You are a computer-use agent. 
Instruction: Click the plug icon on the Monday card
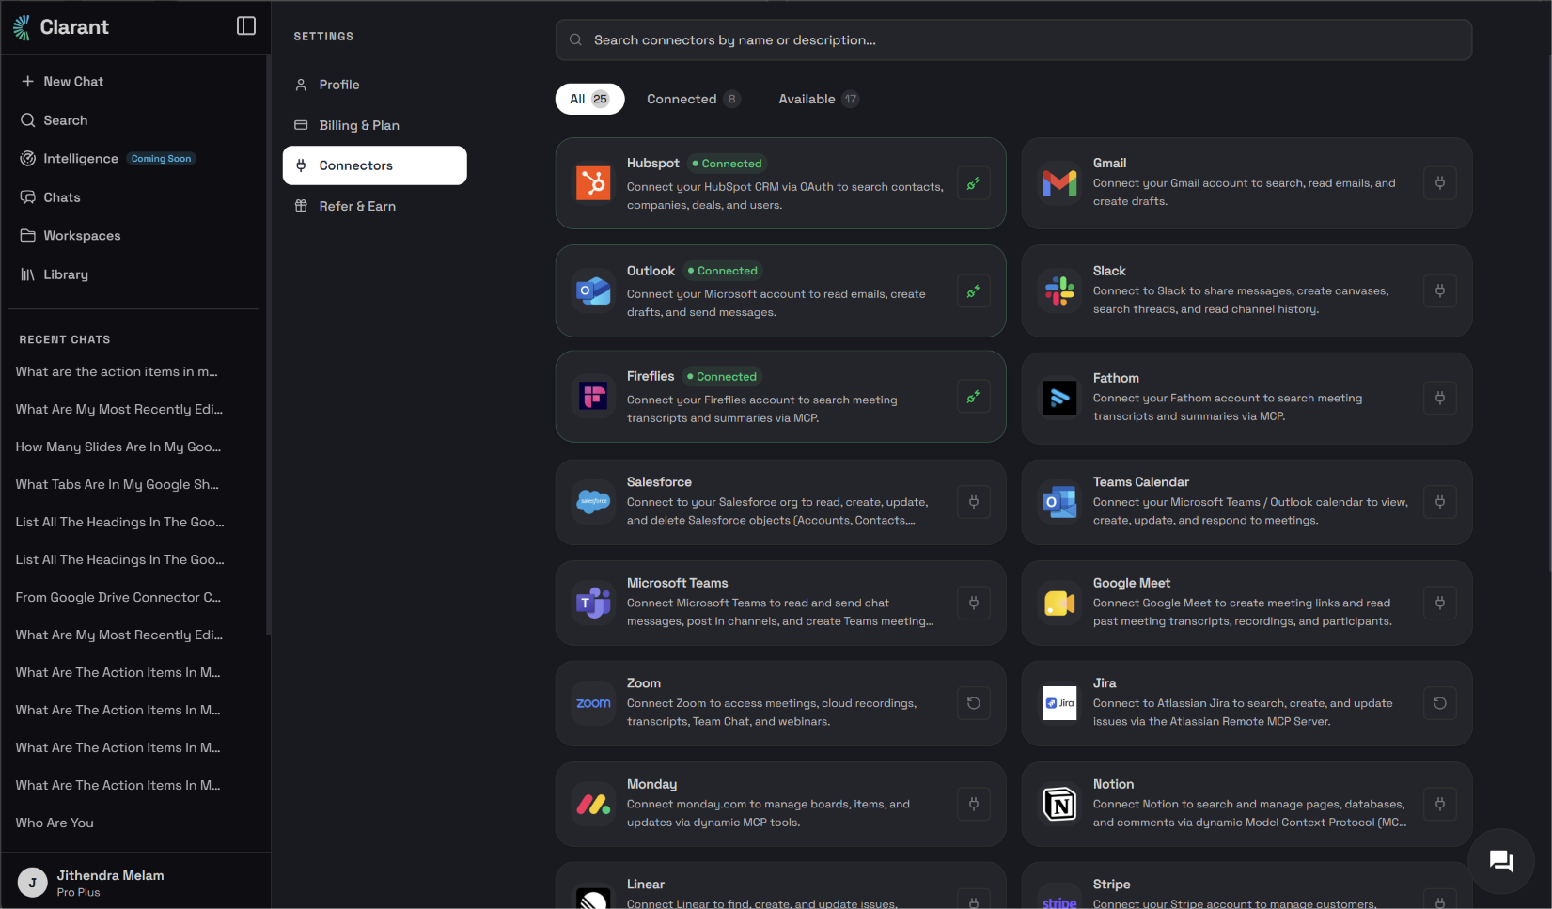974,804
